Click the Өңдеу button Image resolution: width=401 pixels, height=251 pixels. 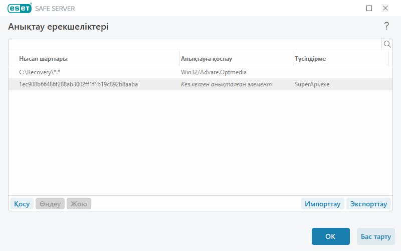tap(50, 204)
